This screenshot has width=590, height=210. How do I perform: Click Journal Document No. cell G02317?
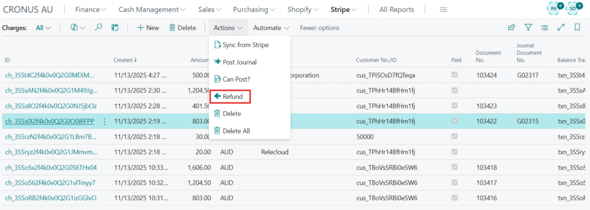tap(528, 75)
